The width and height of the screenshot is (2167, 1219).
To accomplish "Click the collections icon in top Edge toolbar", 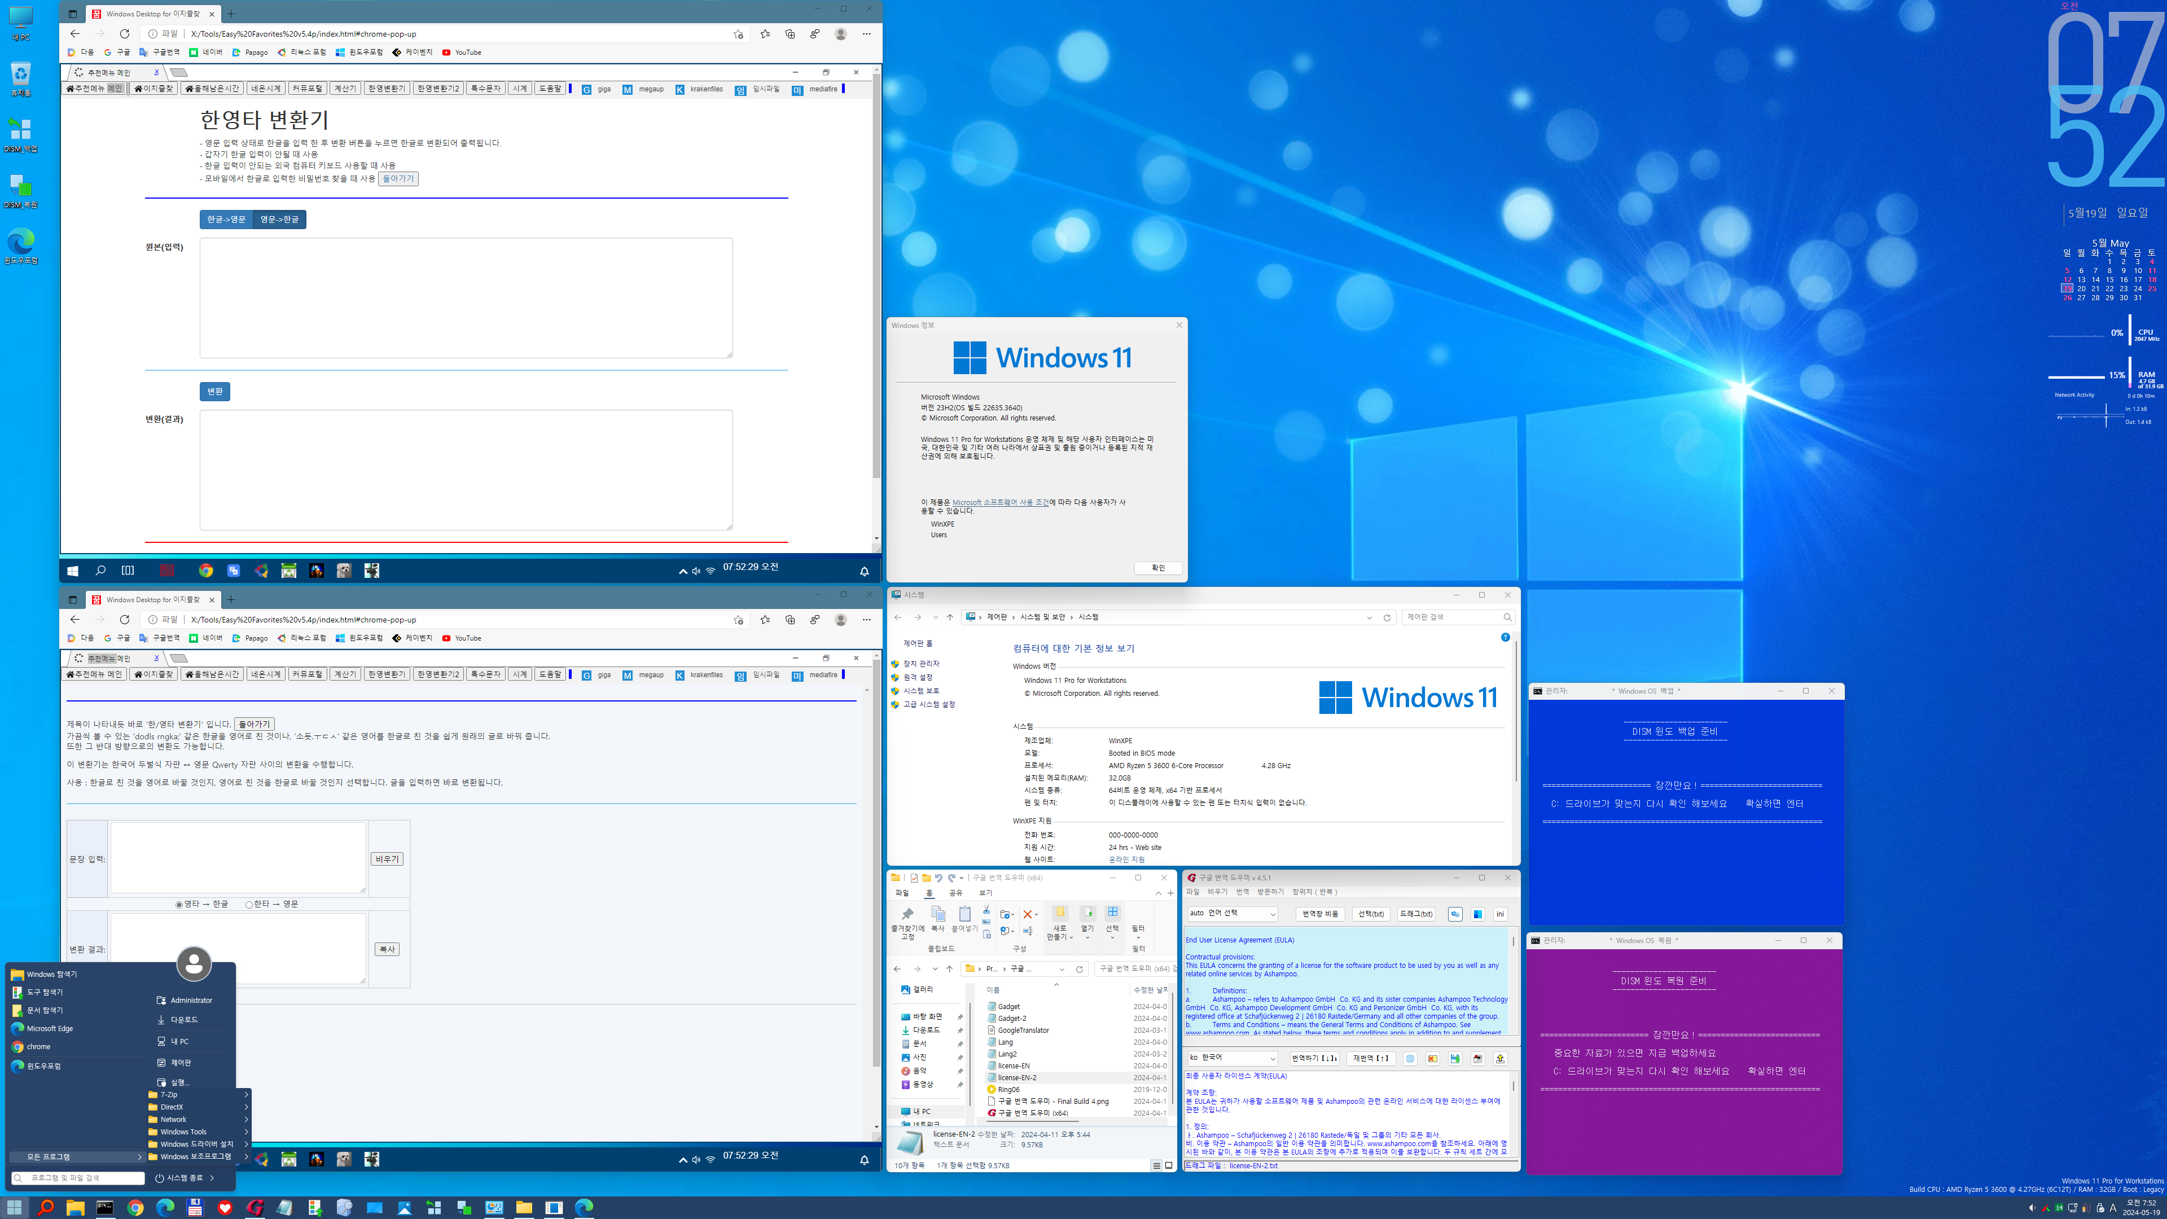I will [790, 34].
